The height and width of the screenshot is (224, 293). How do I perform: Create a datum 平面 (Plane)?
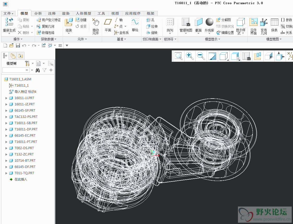(x=108, y=25)
